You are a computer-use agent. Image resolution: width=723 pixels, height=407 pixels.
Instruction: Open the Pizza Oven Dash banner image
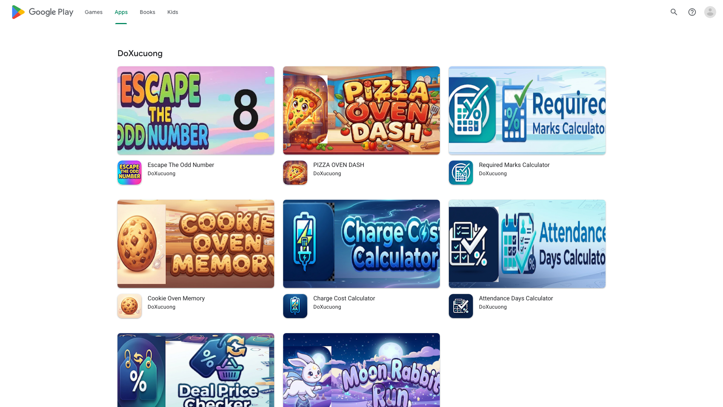pyautogui.click(x=361, y=110)
